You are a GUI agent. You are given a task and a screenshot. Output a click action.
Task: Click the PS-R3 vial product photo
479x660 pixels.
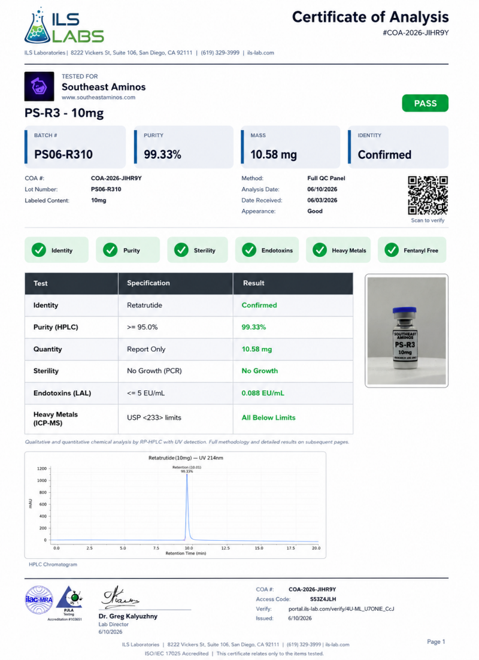(407, 331)
